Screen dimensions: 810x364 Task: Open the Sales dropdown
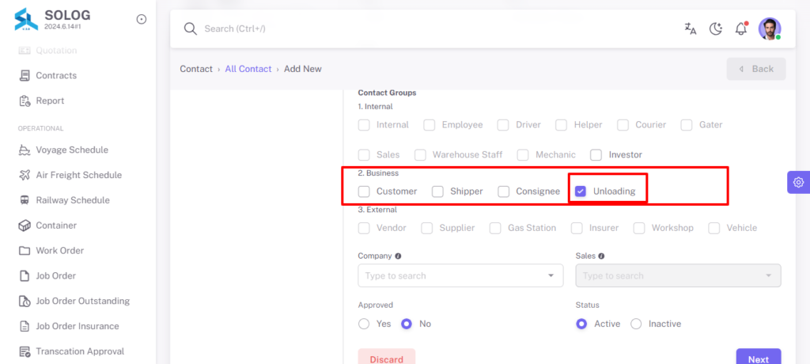678,275
